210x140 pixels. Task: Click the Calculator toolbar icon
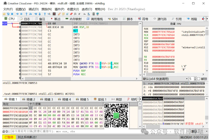click(x=94, y=14)
